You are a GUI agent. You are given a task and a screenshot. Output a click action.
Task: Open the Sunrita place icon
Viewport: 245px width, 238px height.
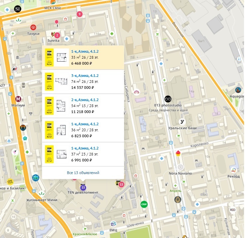[x=53, y=34]
